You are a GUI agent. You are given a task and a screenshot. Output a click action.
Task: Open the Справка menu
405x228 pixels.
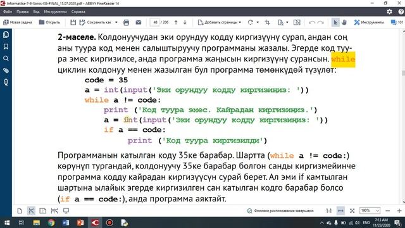(x=78, y=11)
